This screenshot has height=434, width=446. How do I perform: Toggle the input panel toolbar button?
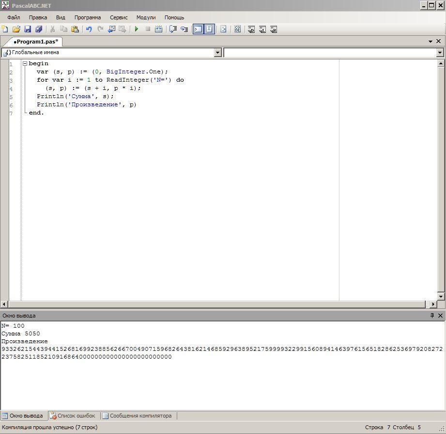pos(209,29)
